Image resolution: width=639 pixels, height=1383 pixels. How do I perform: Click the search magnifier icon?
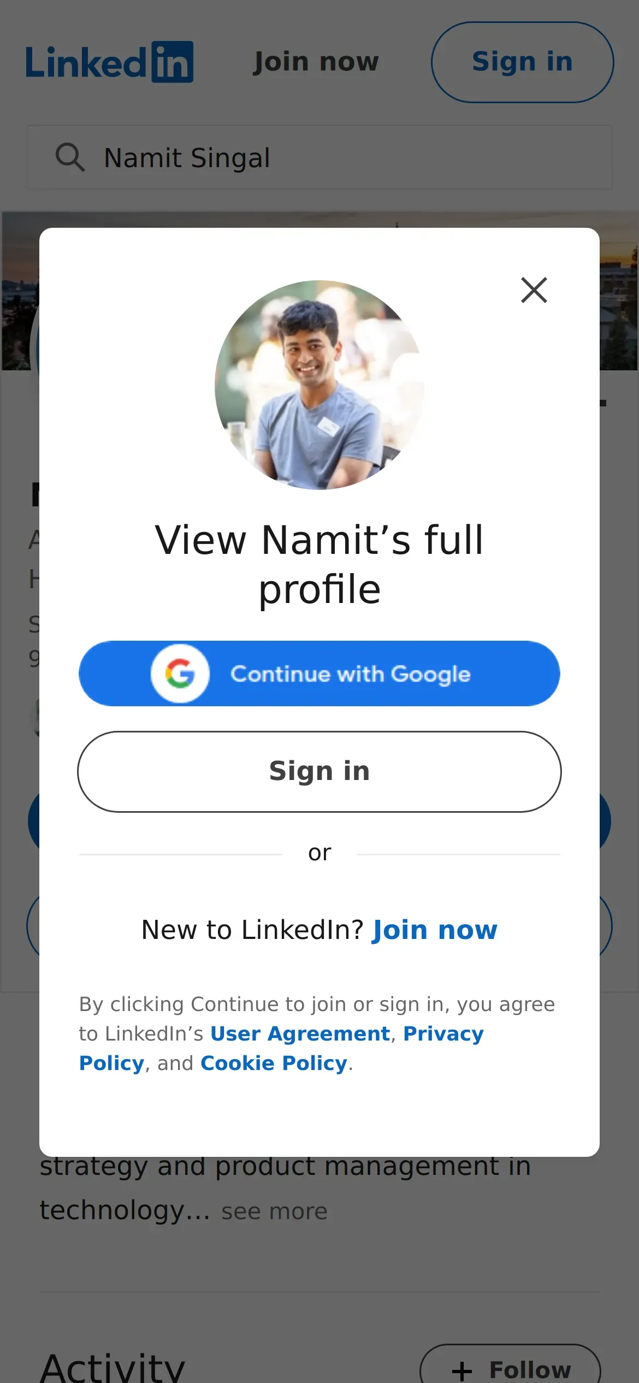[x=70, y=158]
